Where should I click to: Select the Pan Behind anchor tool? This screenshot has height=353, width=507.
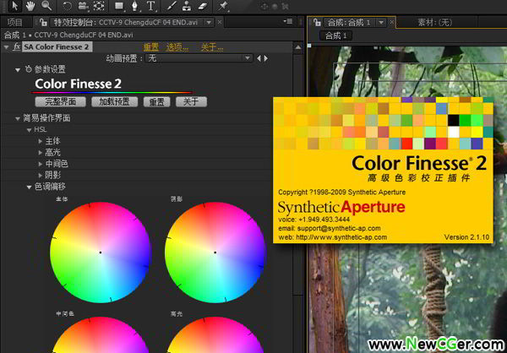pos(99,6)
